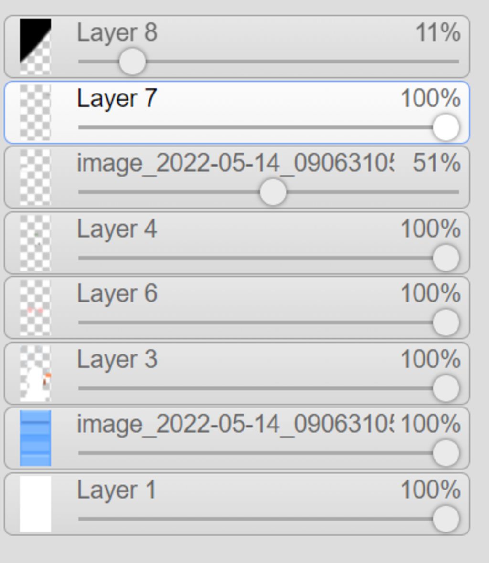Click the 51% image layer opacity handle
489x563 pixels.
point(273,192)
